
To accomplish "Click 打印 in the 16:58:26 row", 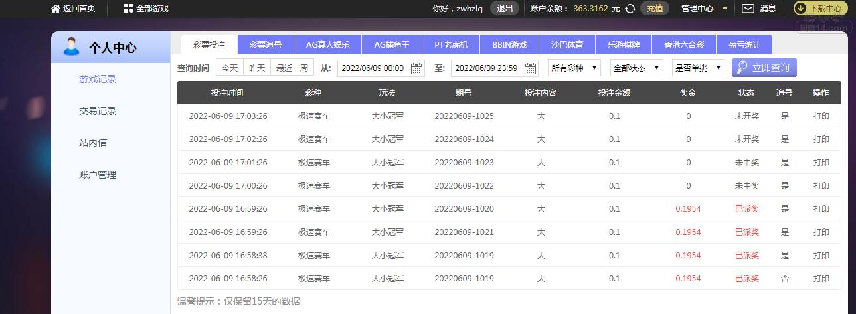I will pos(821,278).
